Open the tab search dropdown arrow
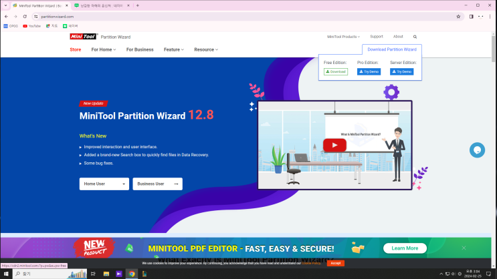The width and height of the screenshot is (497, 279). pyautogui.click(x=6, y=5)
